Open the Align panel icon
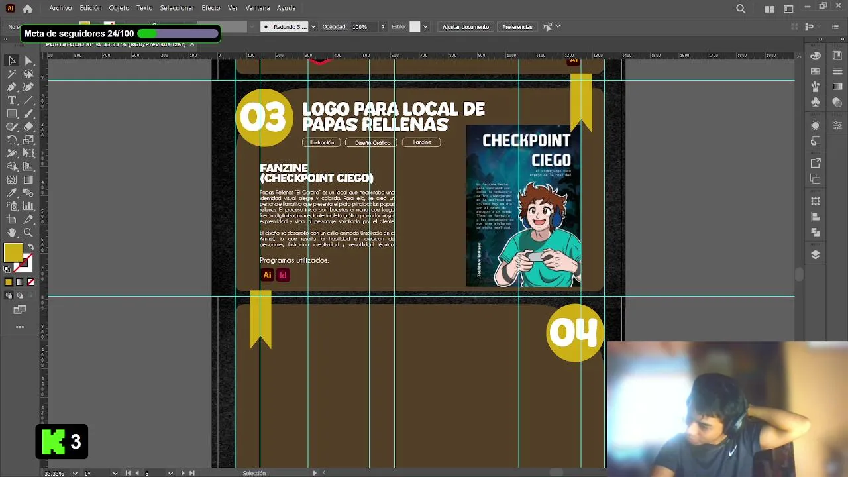Image resolution: width=848 pixels, height=477 pixels. pos(816,217)
